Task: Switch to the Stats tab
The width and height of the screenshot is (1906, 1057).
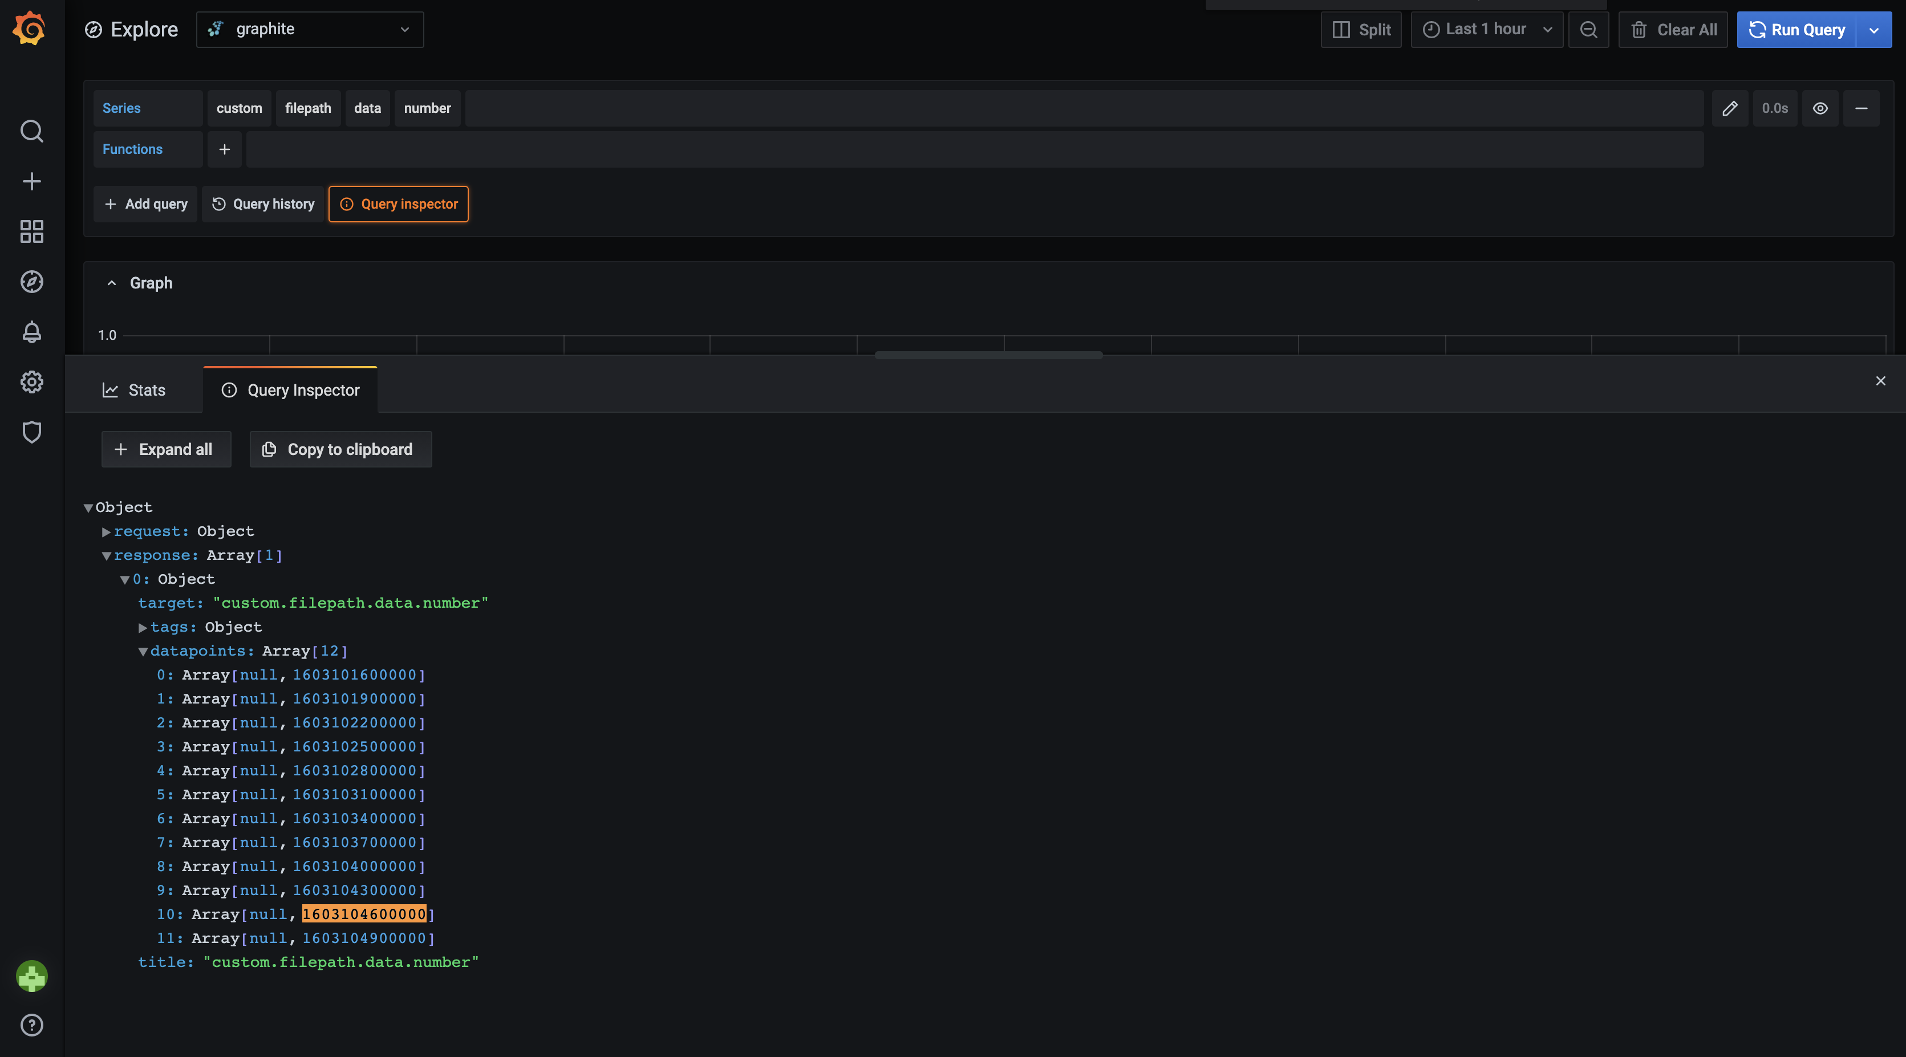Action: coord(134,390)
